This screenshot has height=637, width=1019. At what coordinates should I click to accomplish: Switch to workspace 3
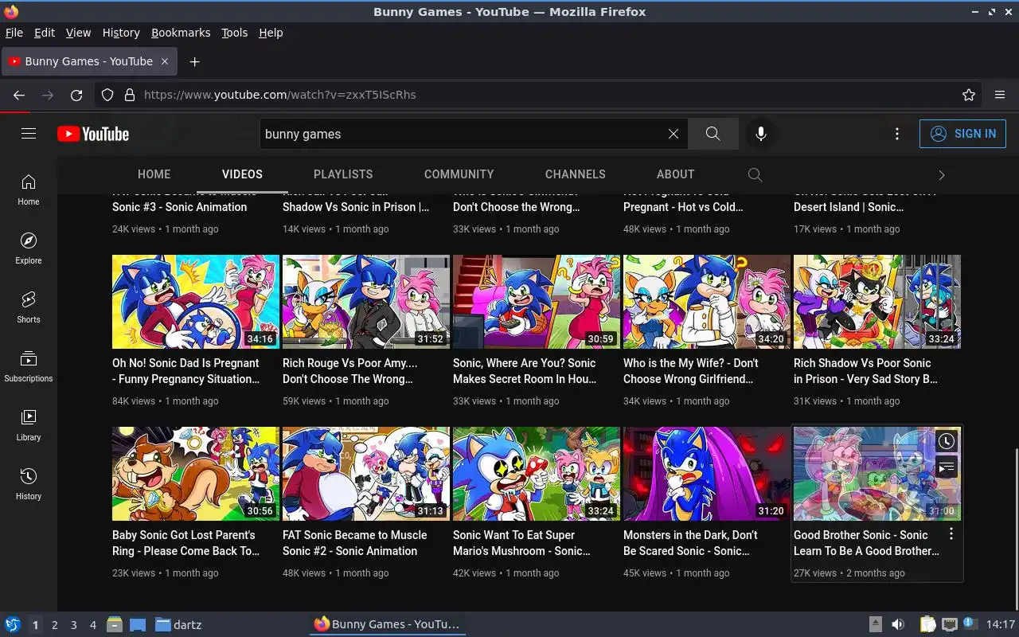tap(73, 625)
